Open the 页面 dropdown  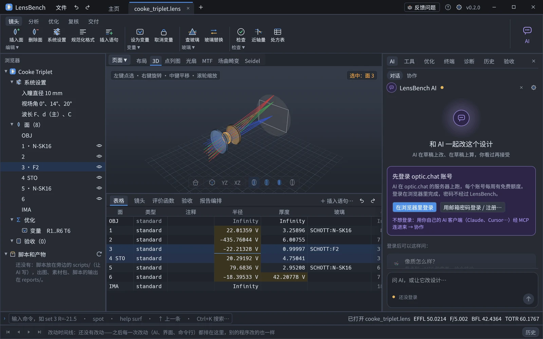[x=119, y=60]
